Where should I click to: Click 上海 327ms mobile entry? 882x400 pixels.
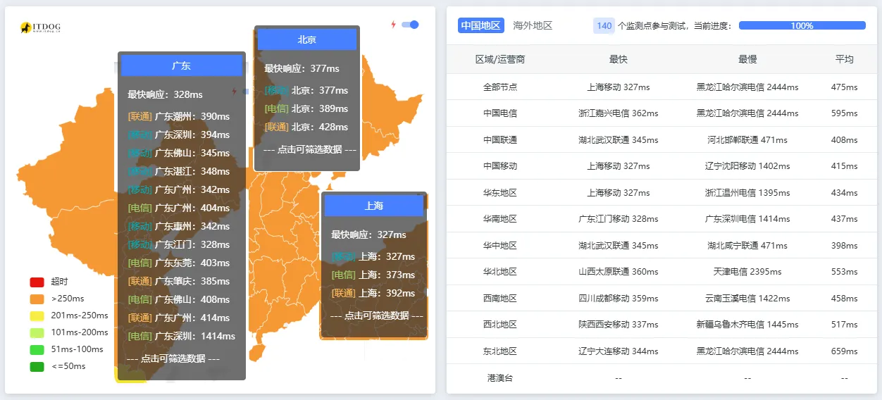tap(373, 256)
